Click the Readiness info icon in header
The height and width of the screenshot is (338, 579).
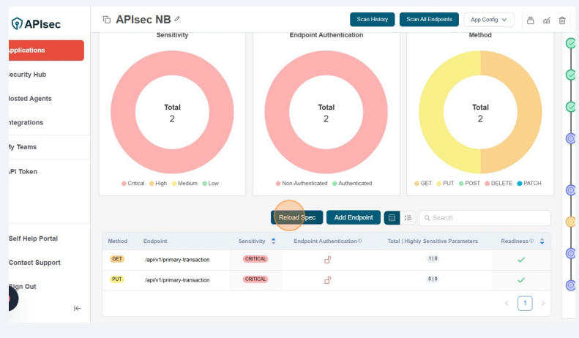pos(531,241)
